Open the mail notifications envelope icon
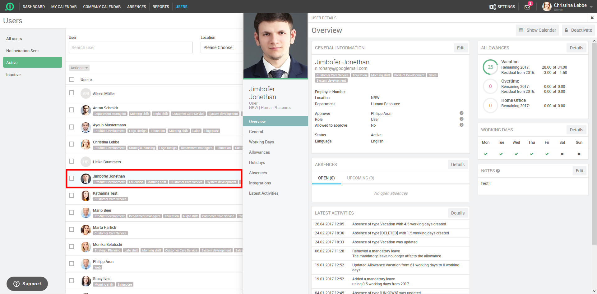The width and height of the screenshot is (597, 294). pos(527,7)
